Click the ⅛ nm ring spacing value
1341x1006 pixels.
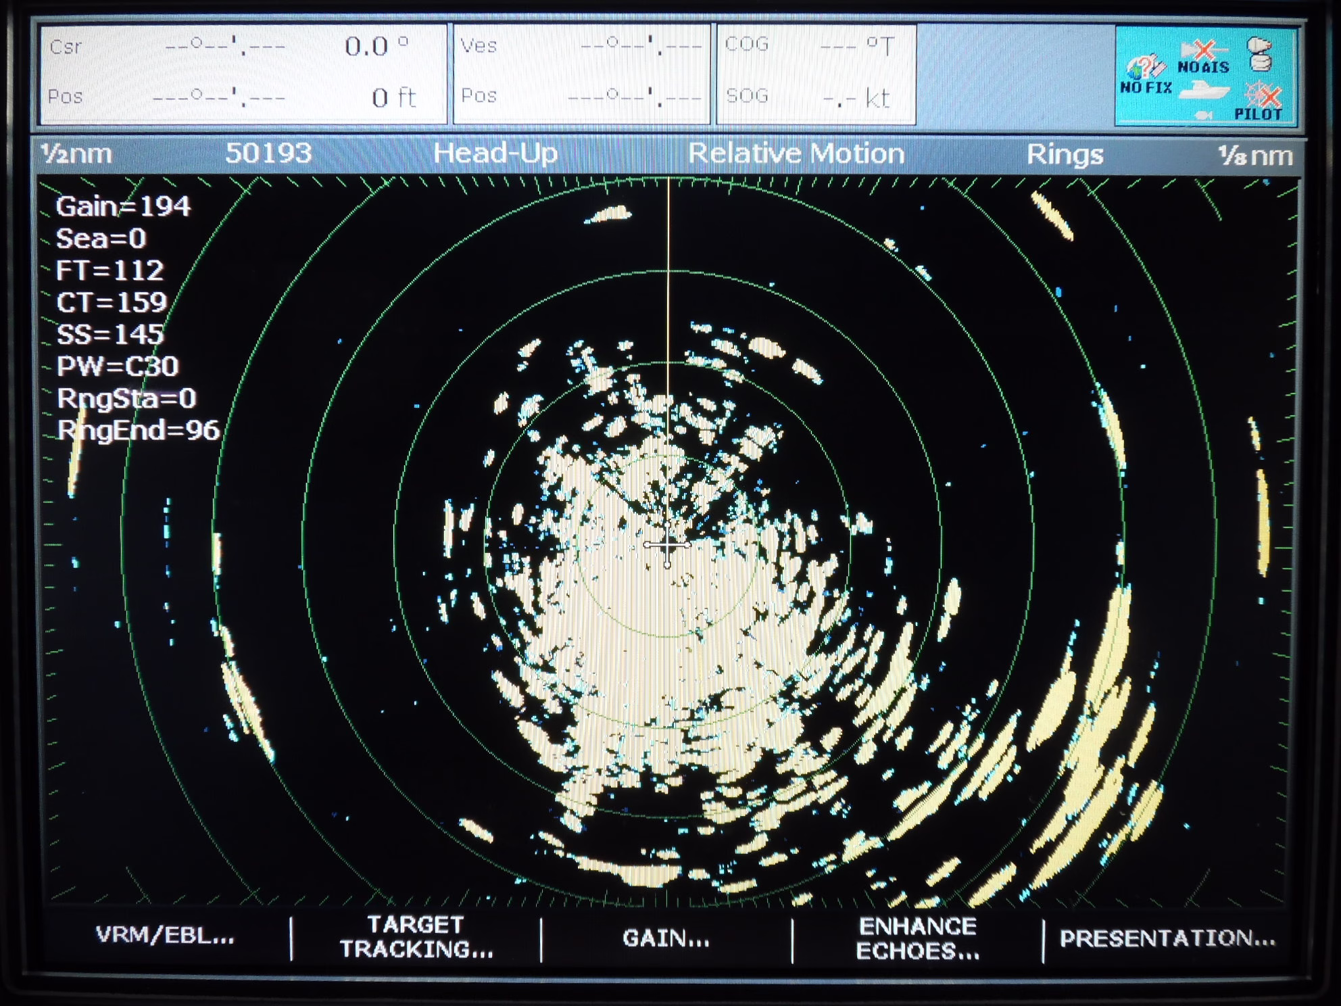(x=1256, y=156)
